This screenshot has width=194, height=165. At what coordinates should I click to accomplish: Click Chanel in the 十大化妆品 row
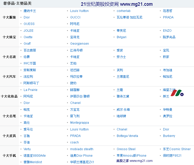coord(75,103)
